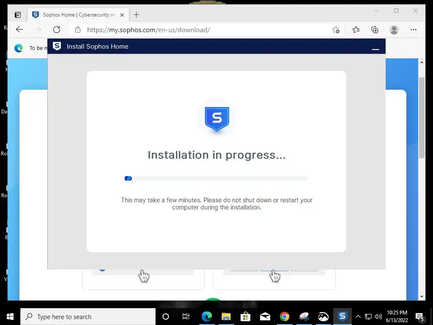Click the 'Installation in progress...' heading
The height and width of the screenshot is (325, 433).
click(x=217, y=155)
